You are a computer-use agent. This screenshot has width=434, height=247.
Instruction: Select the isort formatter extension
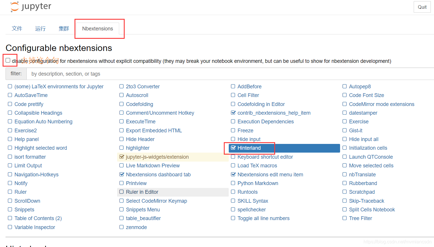coord(30,157)
